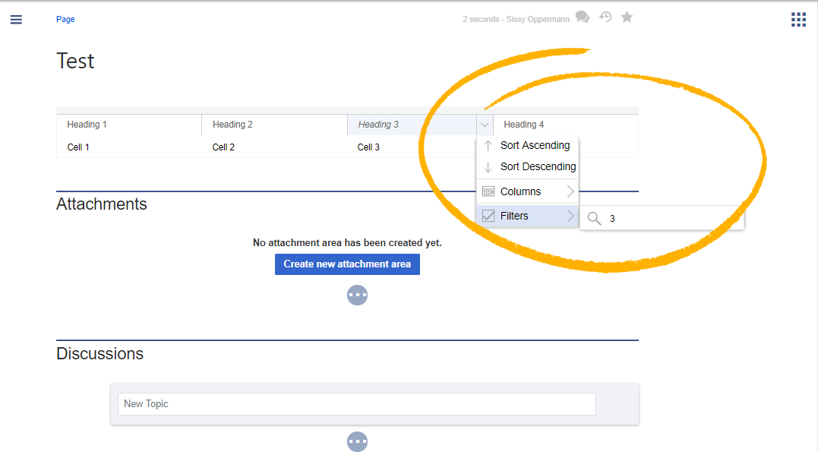This screenshot has height=452, width=818.
Task: Open the hamburger navigation menu
Action: (x=16, y=19)
